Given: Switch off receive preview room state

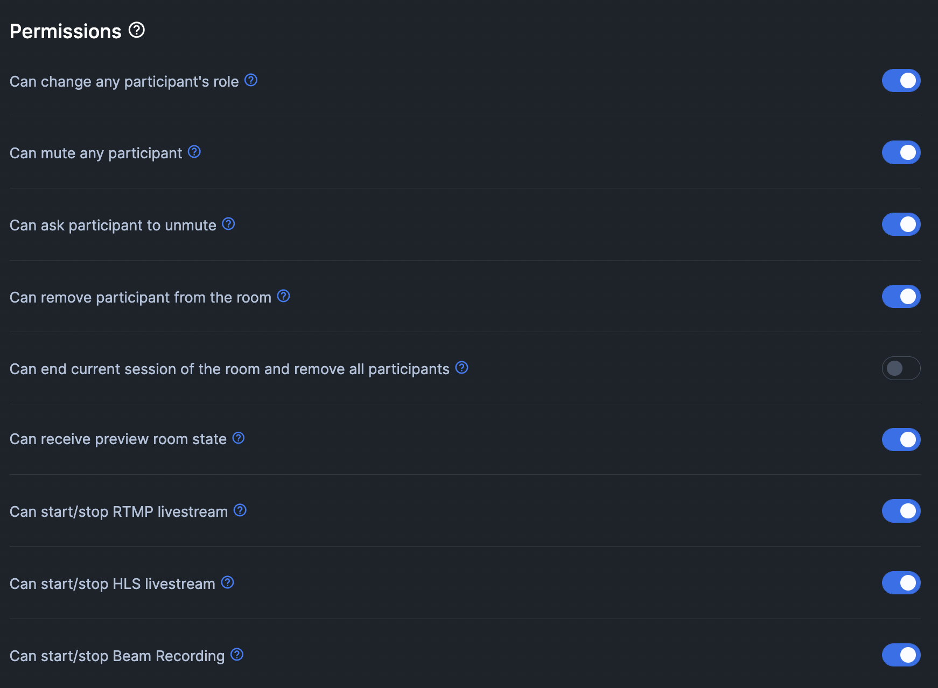Looking at the screenshot, I should point(901,440).
